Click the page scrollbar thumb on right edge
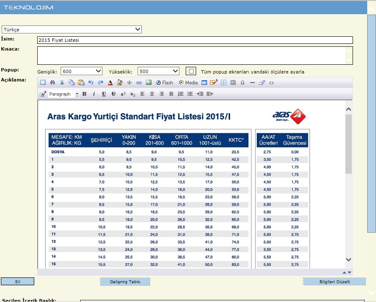The image size is (376, 302). [x=371, y=123]
